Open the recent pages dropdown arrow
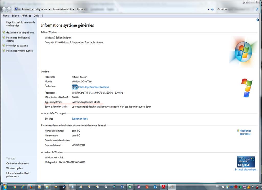This screenshot has height=190, width=262. pos(13,9)
